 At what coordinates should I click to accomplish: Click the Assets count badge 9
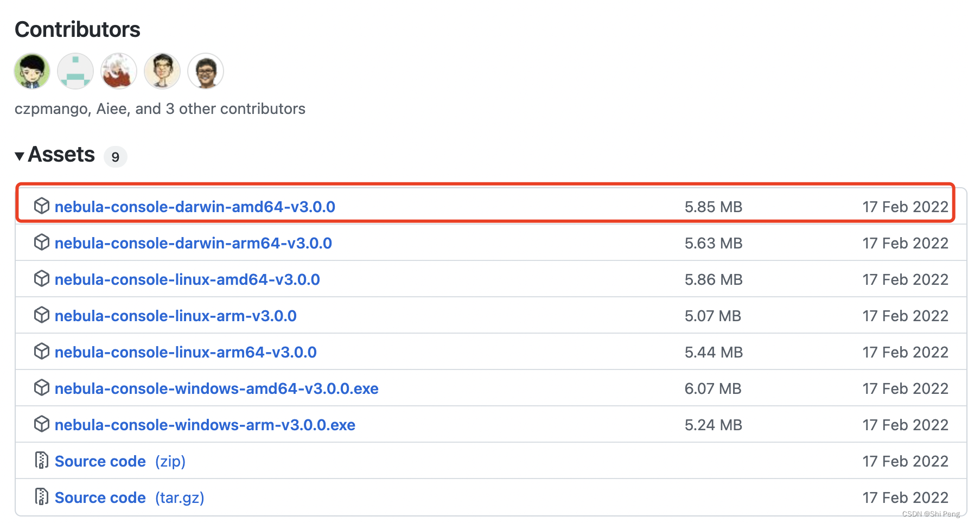(115, 157)
